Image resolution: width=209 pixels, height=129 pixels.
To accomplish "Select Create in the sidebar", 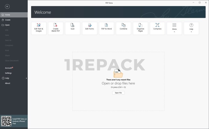I will pyautogui.click(x=14, y=20).
